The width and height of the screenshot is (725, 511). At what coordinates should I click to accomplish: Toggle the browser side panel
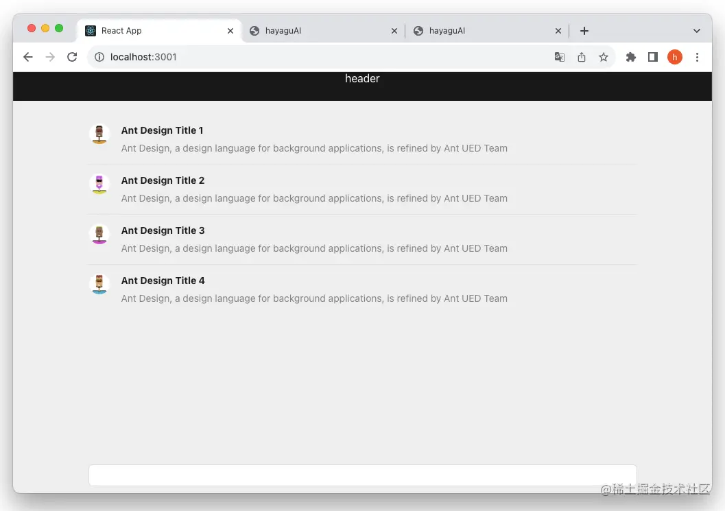(x=653, y=57)
